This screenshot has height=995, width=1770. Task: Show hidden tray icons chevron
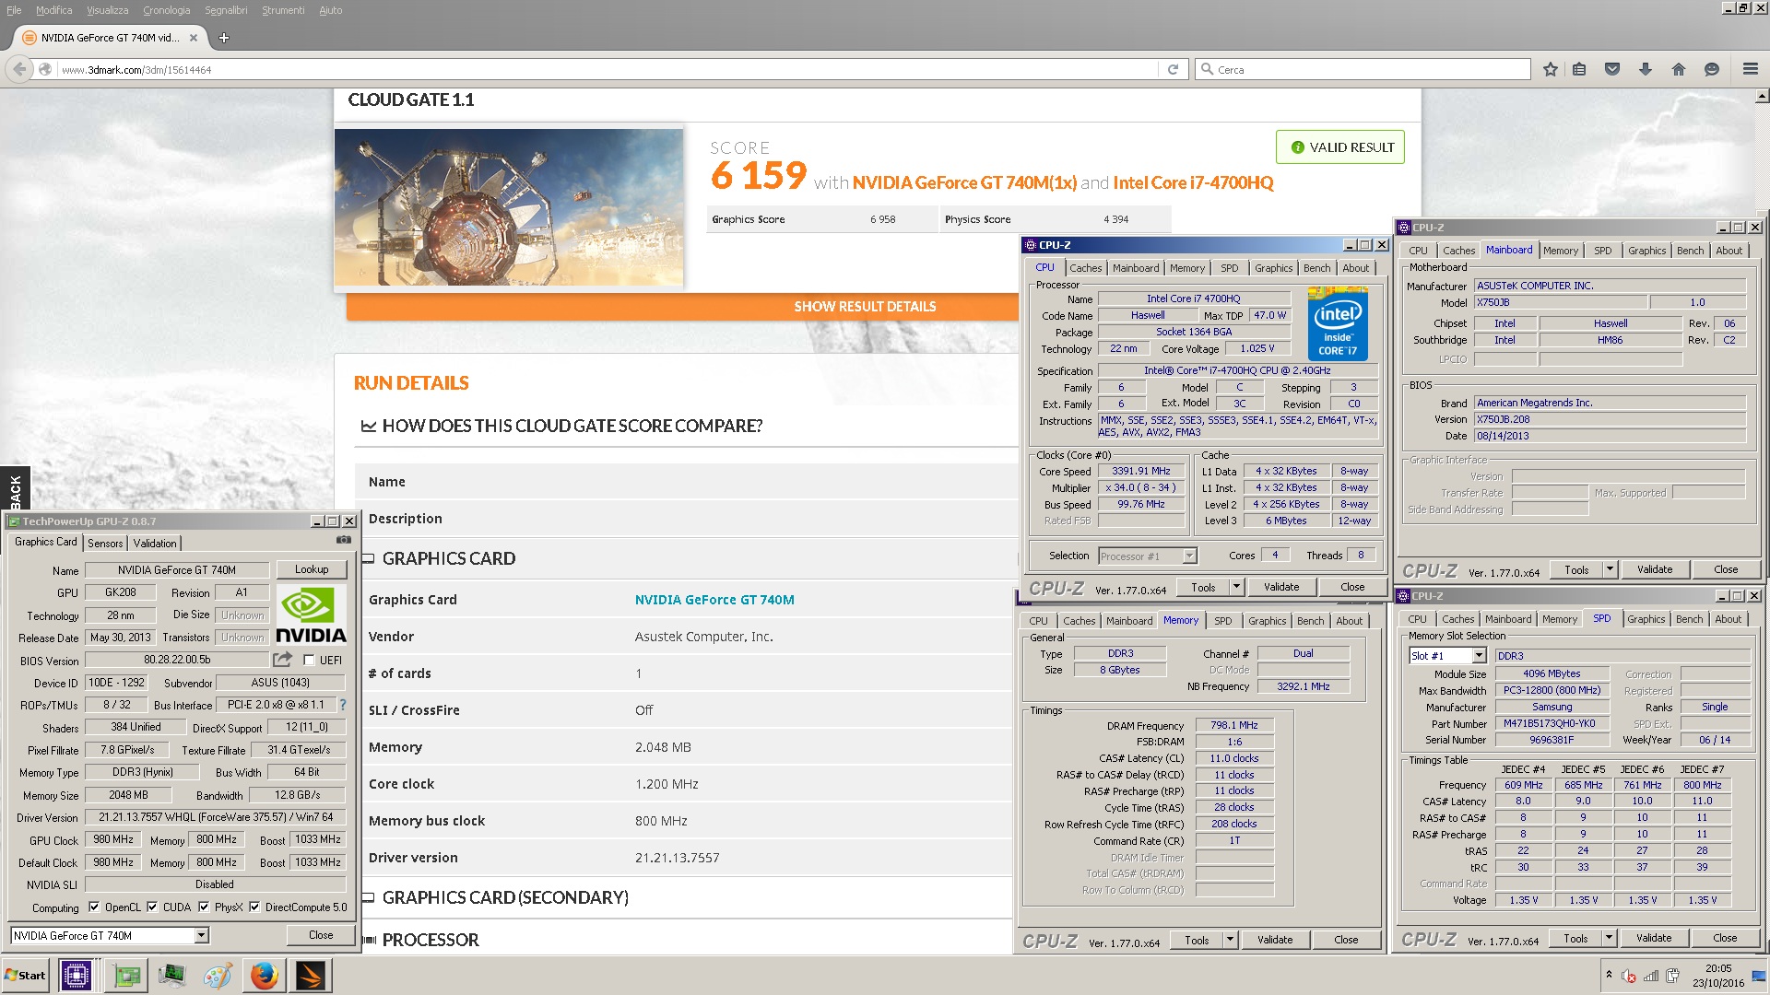tap(1609, 975)
